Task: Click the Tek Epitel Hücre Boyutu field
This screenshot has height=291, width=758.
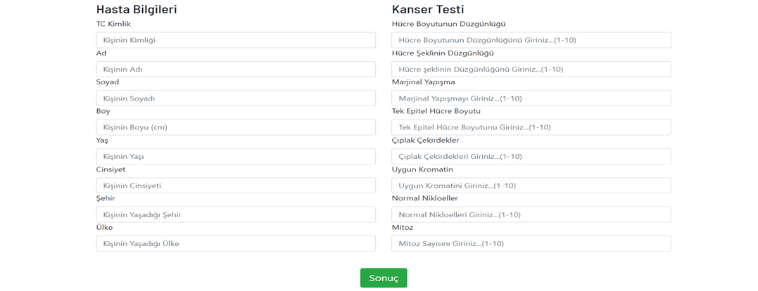Action: click(x=531, y=127)
